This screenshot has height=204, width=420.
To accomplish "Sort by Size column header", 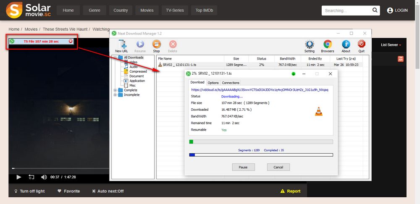I will click(236, 59).
